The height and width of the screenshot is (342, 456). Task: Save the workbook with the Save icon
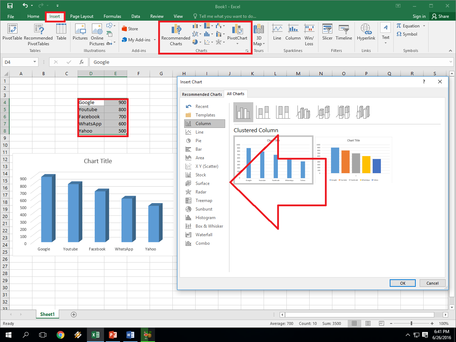coord(10,6)
